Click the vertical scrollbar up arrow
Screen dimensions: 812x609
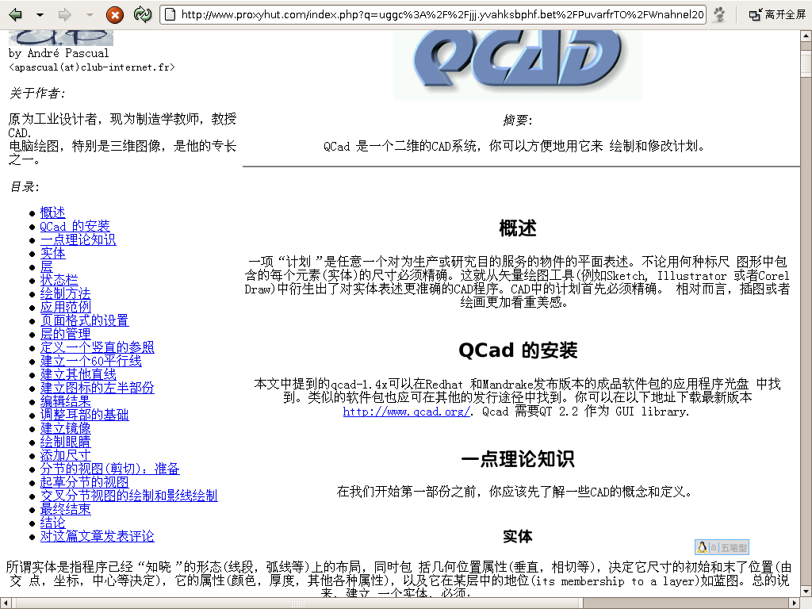[x=806, y=36]
